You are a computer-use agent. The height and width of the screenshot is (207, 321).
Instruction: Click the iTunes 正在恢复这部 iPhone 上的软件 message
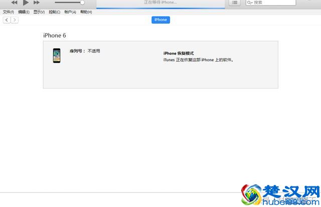(x=198, y=60)
